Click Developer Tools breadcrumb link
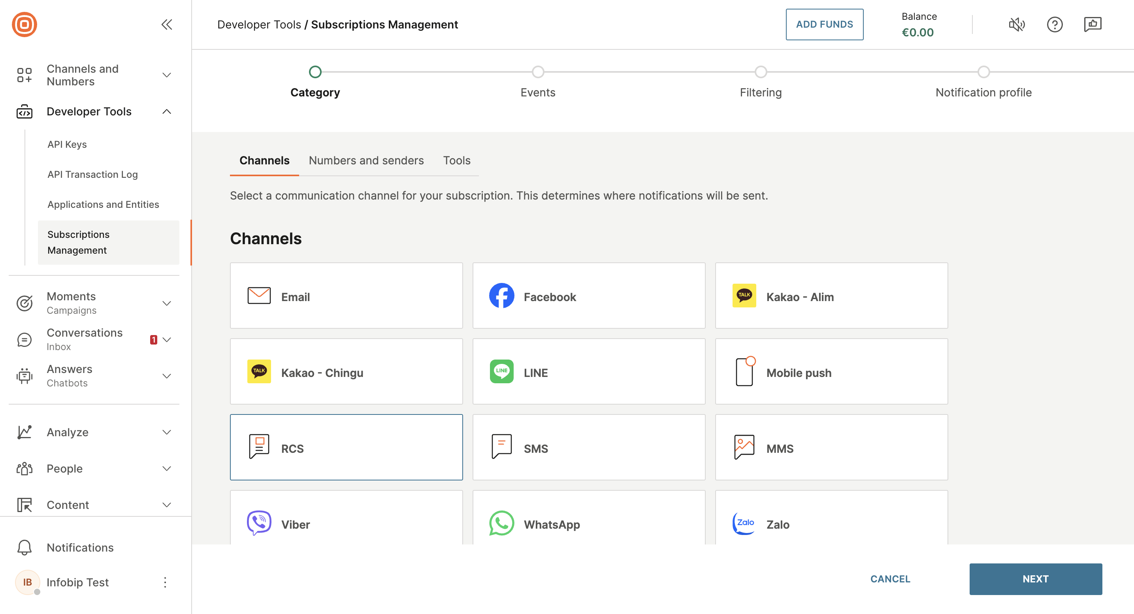Image resolution: width=1134 pixels, height=614 pixels. point(259,24)
